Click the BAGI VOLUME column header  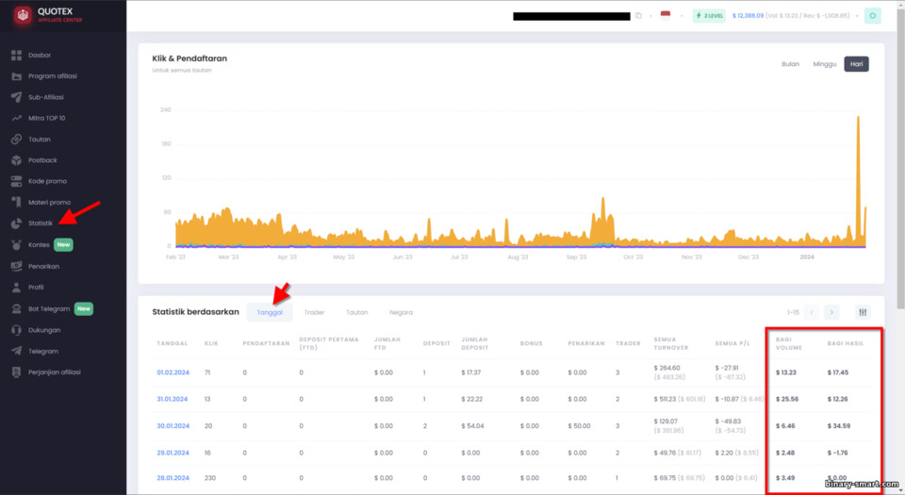pyautogui.click(x=789, y=343)
